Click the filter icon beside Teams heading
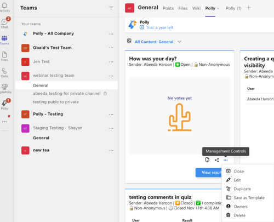The image size is (274, 222). [111, 8]
